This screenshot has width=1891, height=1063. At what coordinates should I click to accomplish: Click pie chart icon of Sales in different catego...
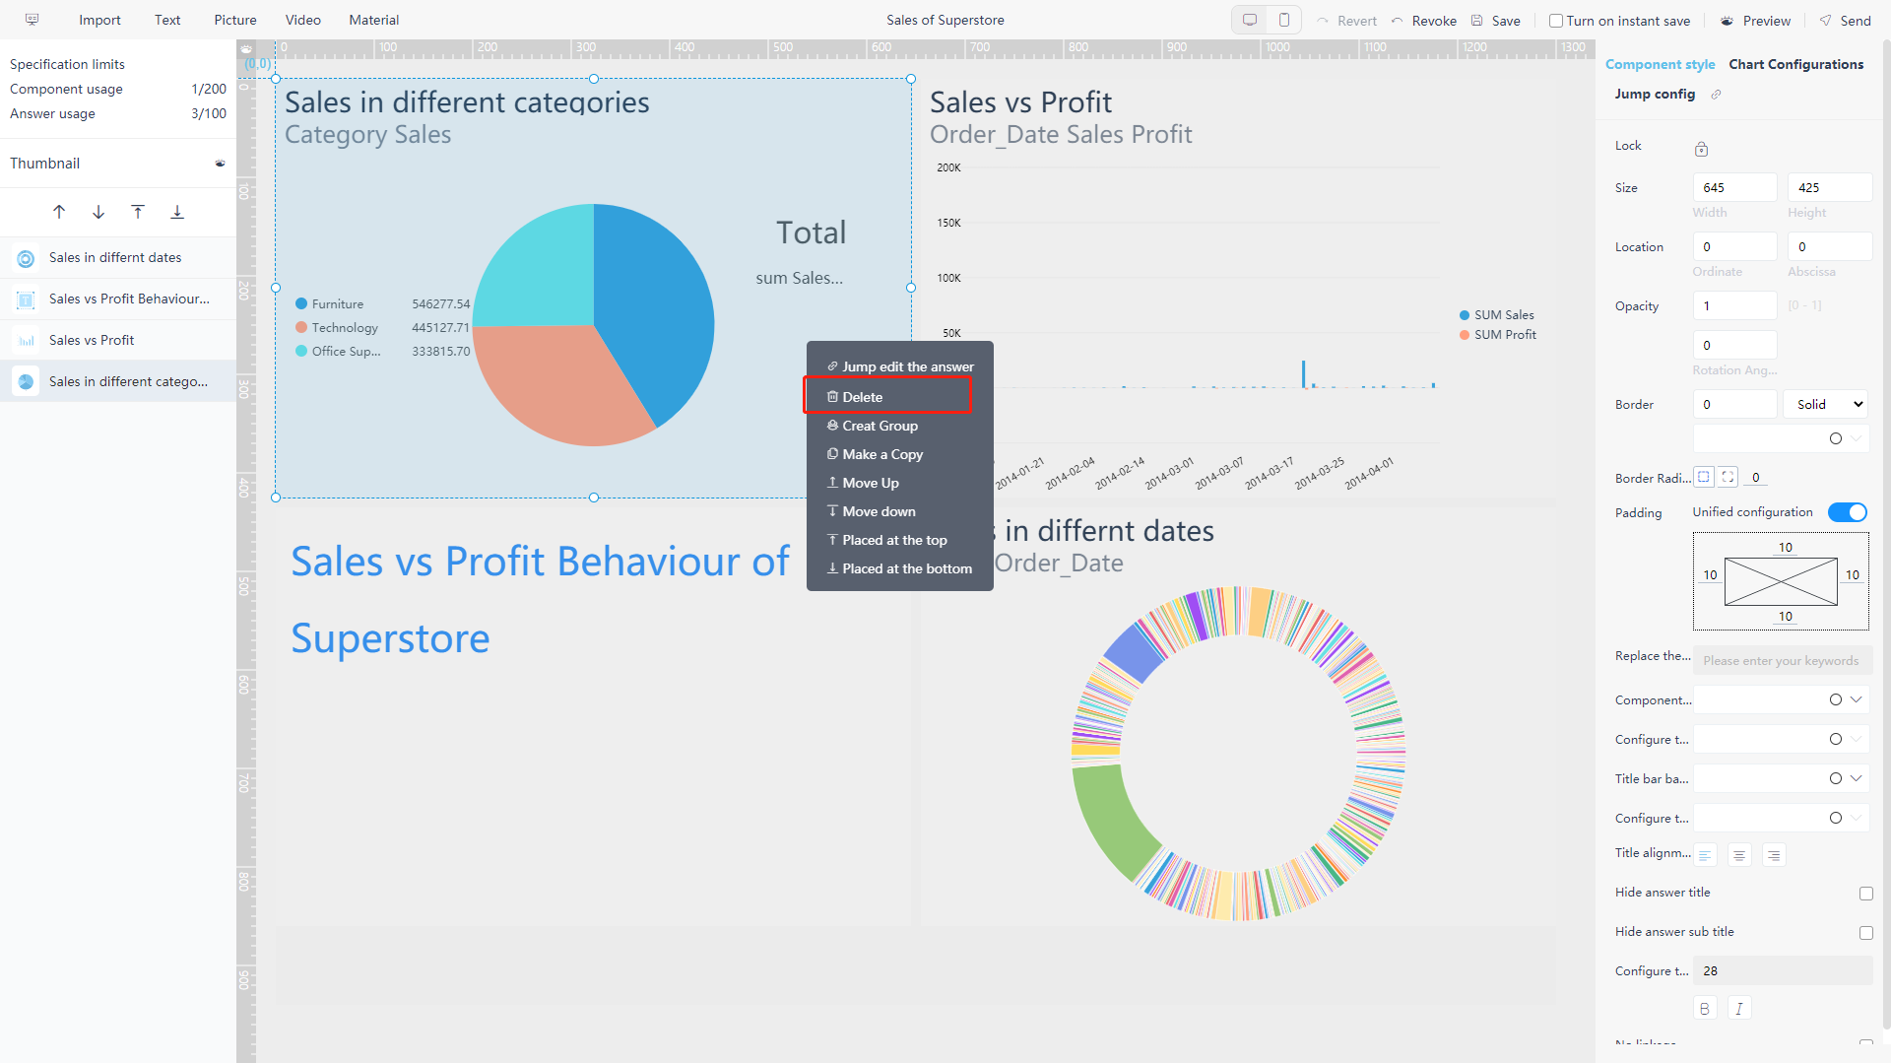click(27, 382)
